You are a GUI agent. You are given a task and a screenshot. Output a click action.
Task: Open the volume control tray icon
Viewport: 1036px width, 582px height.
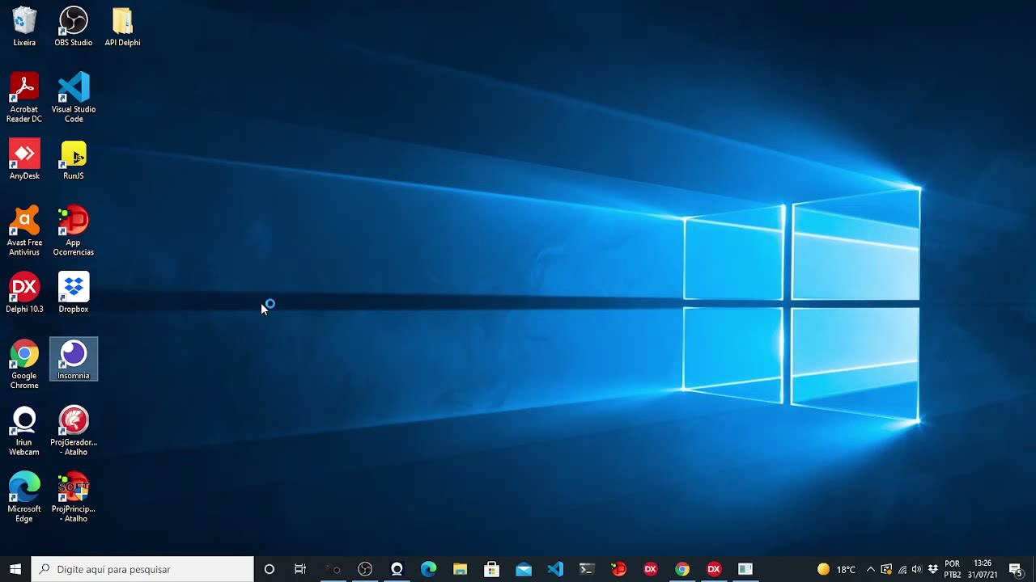[917, 569]
